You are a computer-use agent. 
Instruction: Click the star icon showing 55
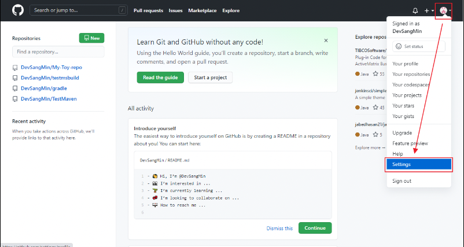(375, 73)
